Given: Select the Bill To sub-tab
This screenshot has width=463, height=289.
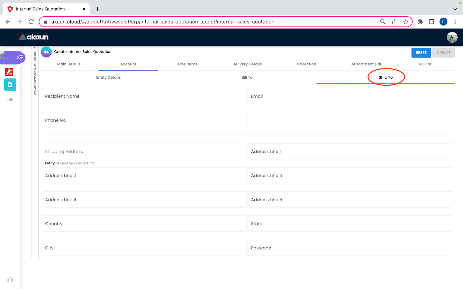Looking at the screenshot, I should click(x=247, y=77).
